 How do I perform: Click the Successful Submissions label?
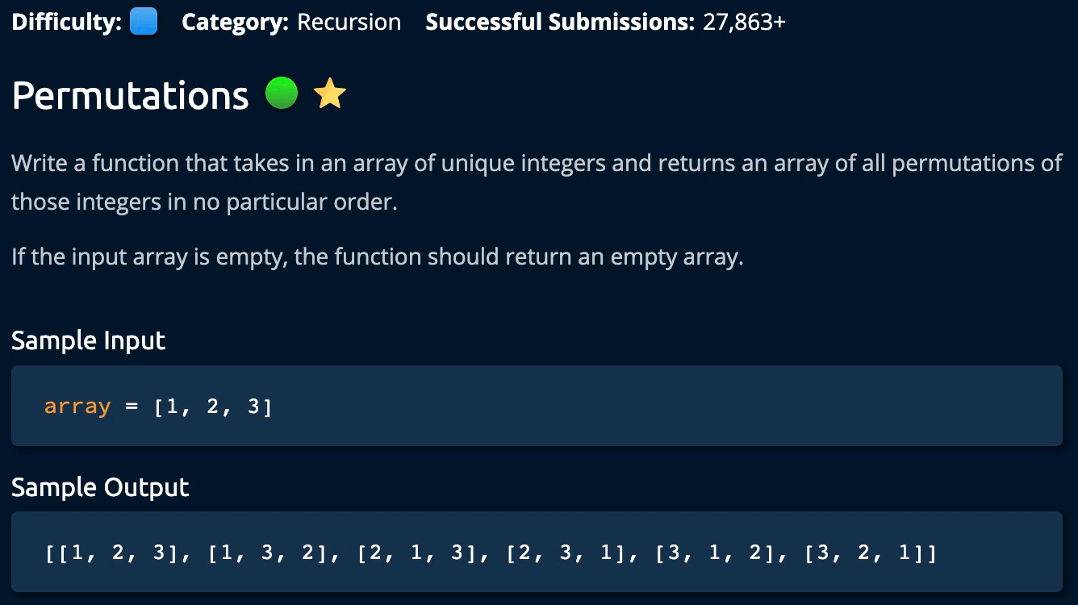[x=559, y=22]
